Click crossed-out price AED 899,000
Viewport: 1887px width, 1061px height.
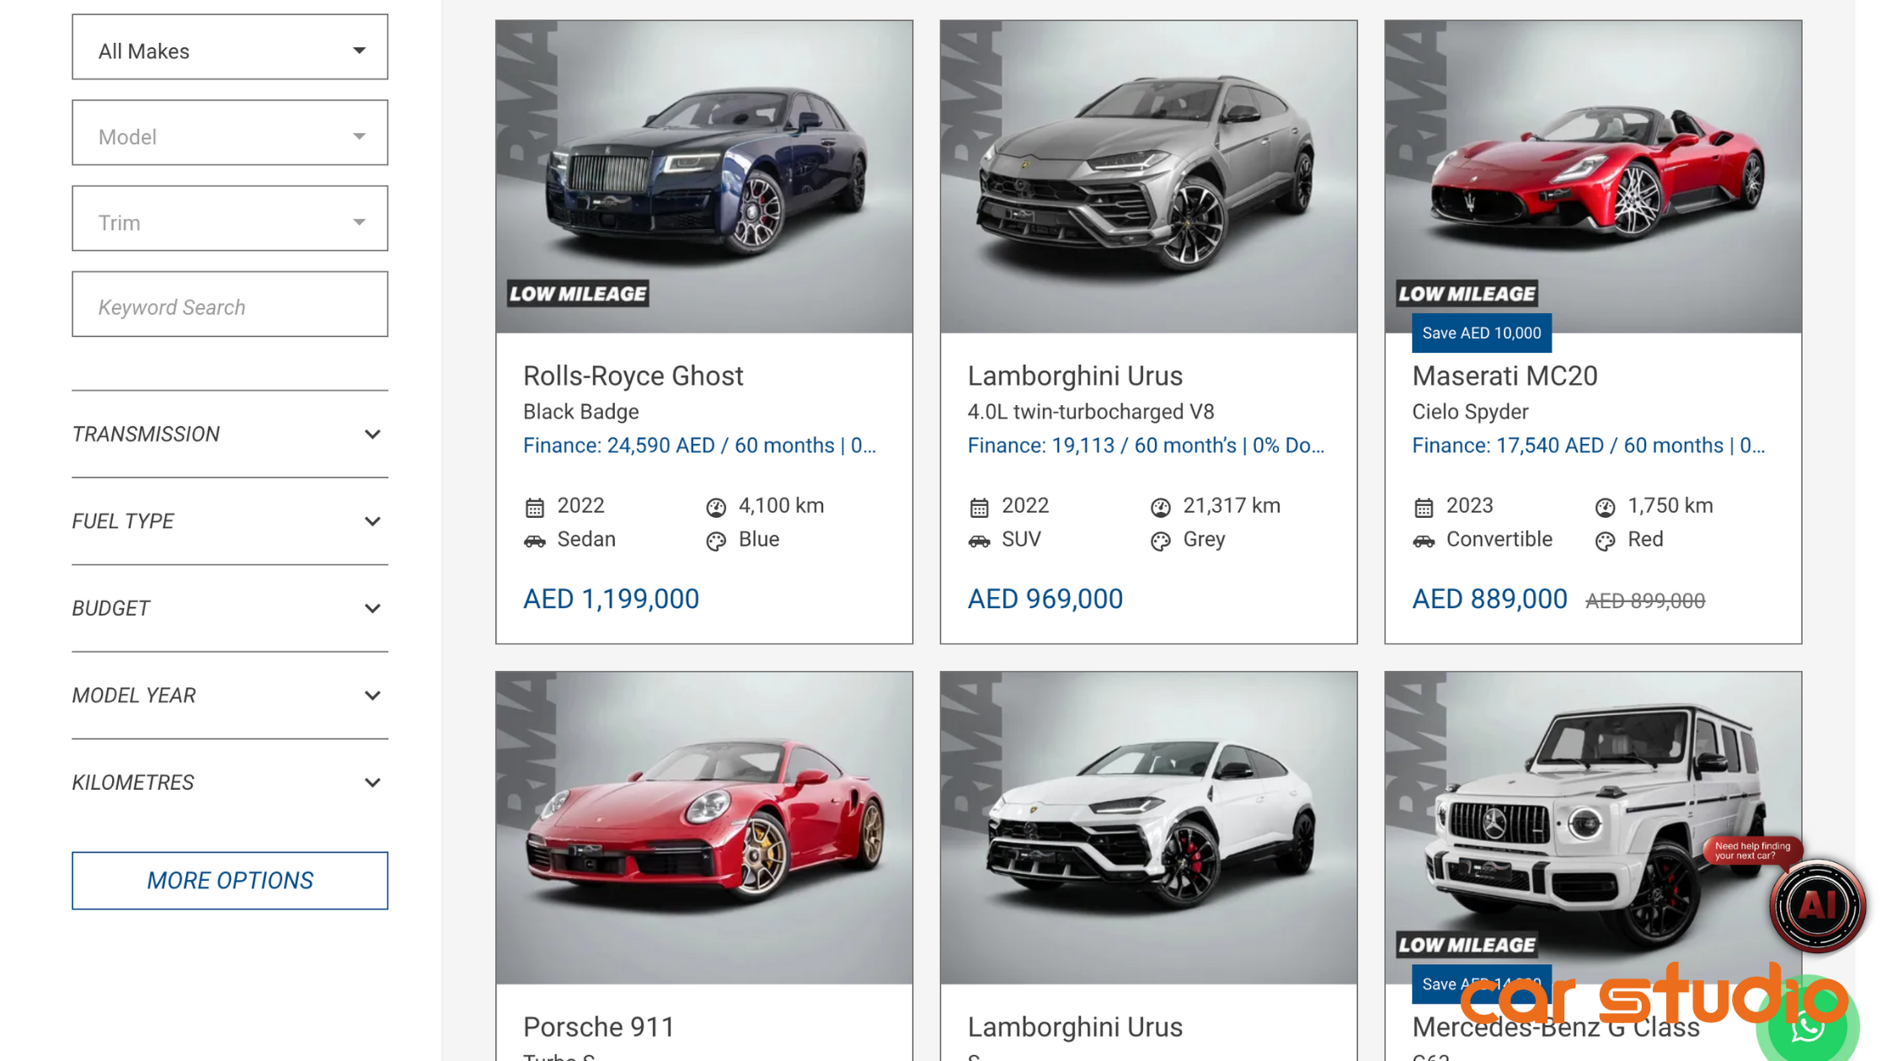tap(1644, 601)
